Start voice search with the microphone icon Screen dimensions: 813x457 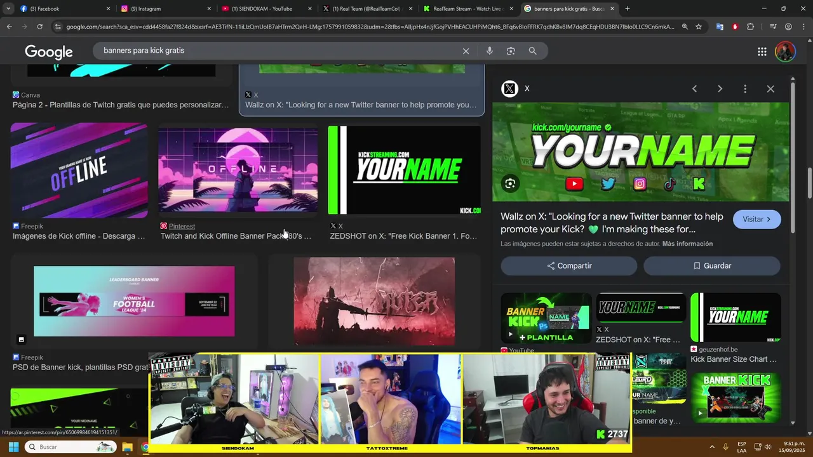pyautogui.click(x=490, y=51)
